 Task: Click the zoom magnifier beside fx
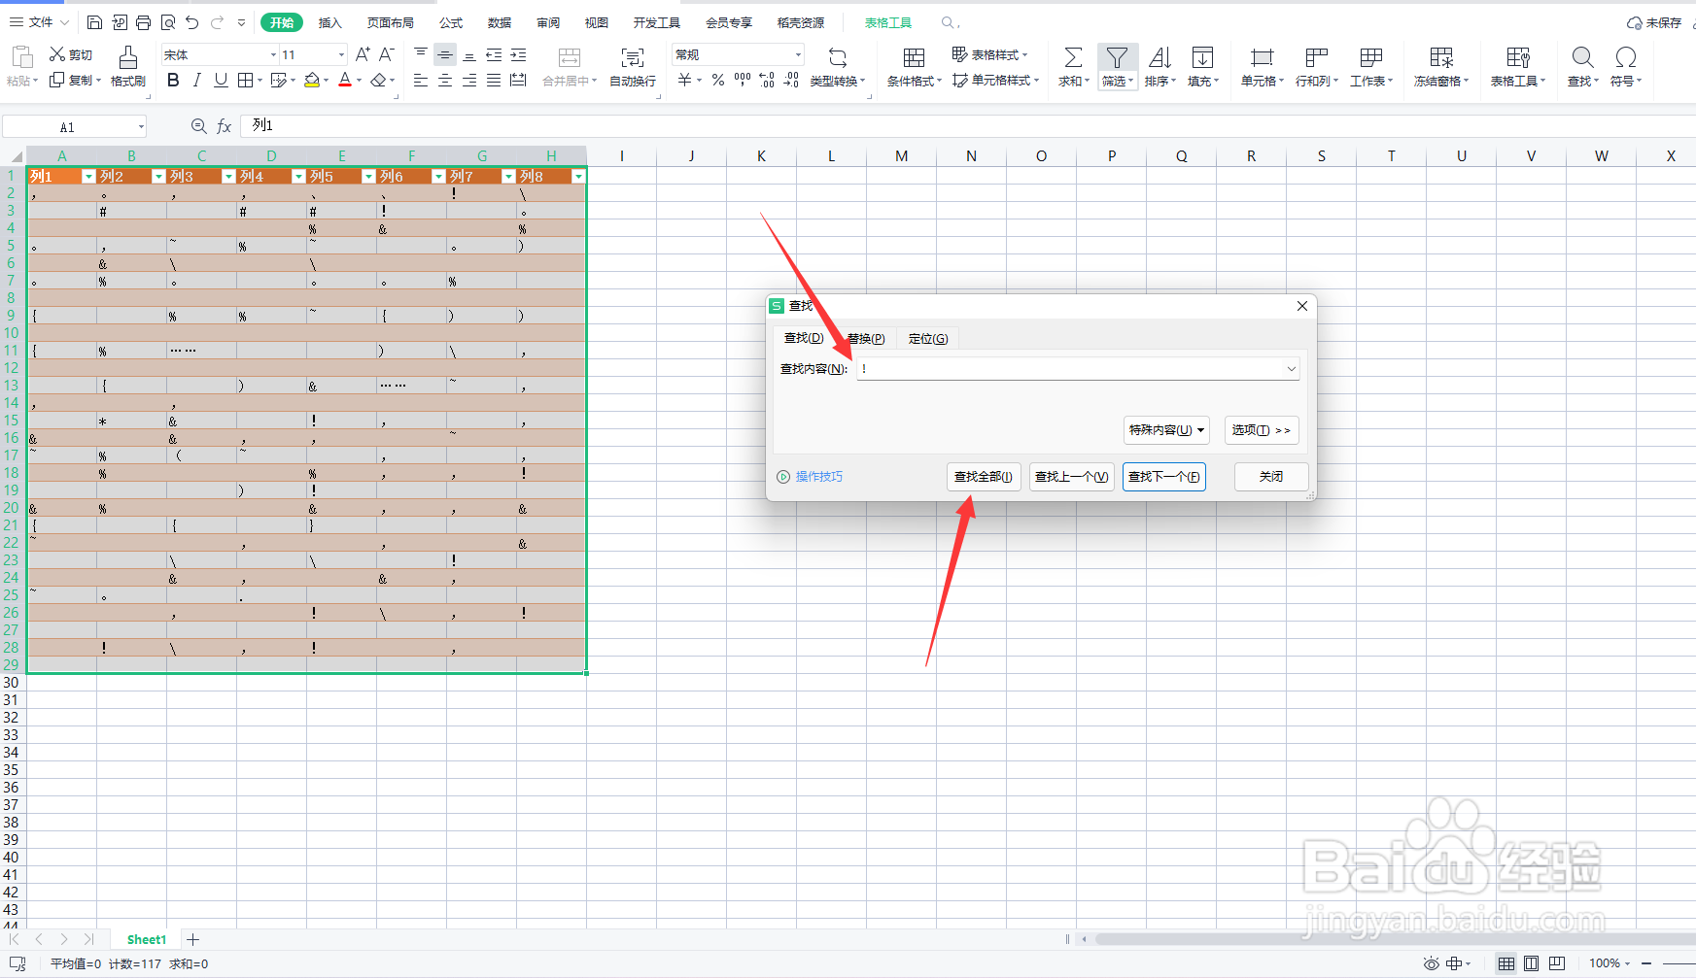point(198,126)
